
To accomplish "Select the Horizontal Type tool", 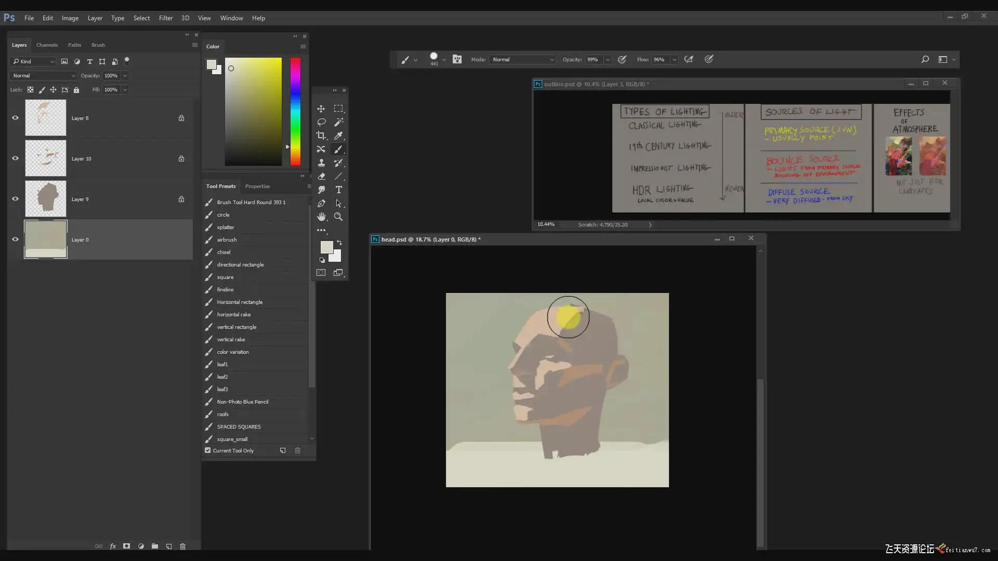I will (338, 190).
